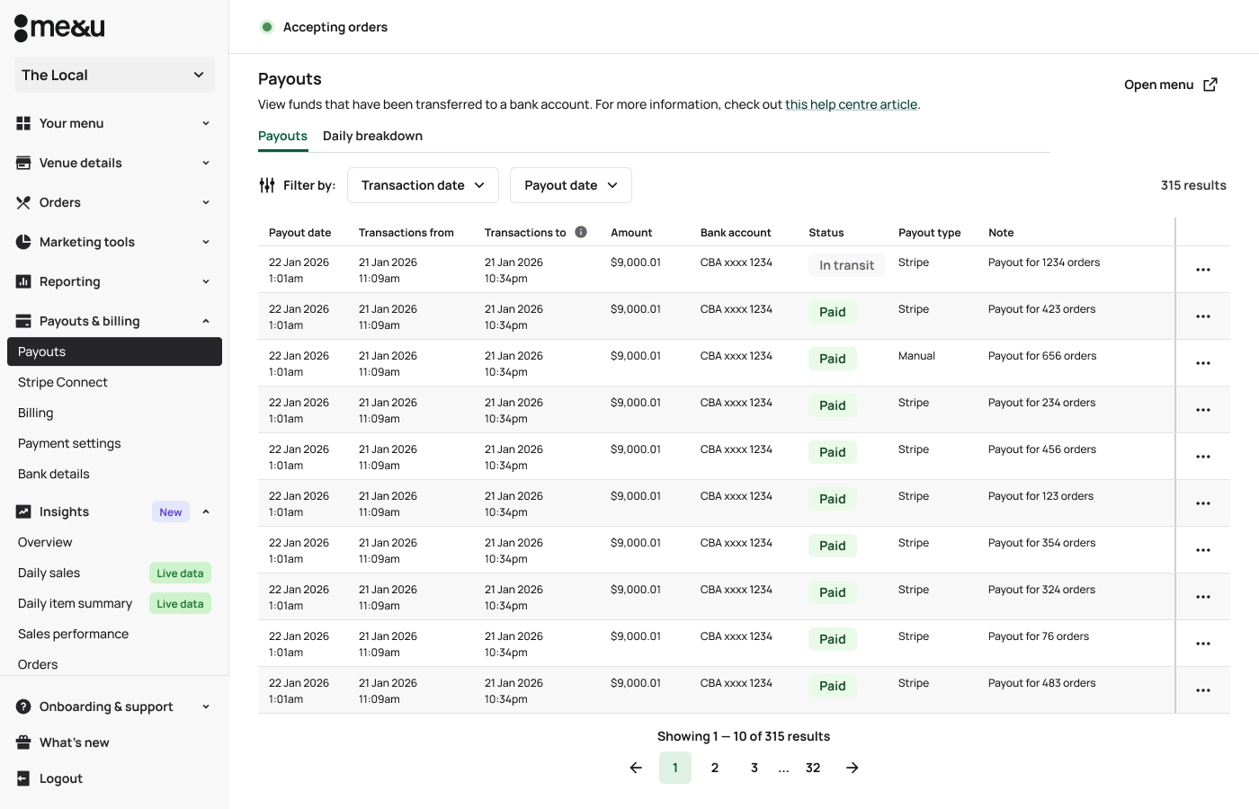The height and width of the screenshot is (809, 1259).
Task: Open row options for Payout for 483 orders
Action: (1202, 690)
